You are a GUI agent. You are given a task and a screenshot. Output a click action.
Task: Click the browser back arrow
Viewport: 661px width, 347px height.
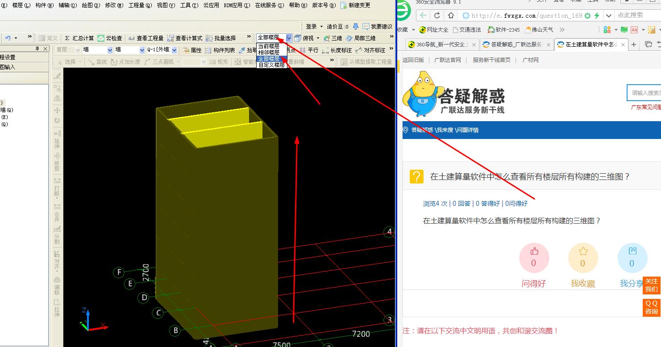423,16
